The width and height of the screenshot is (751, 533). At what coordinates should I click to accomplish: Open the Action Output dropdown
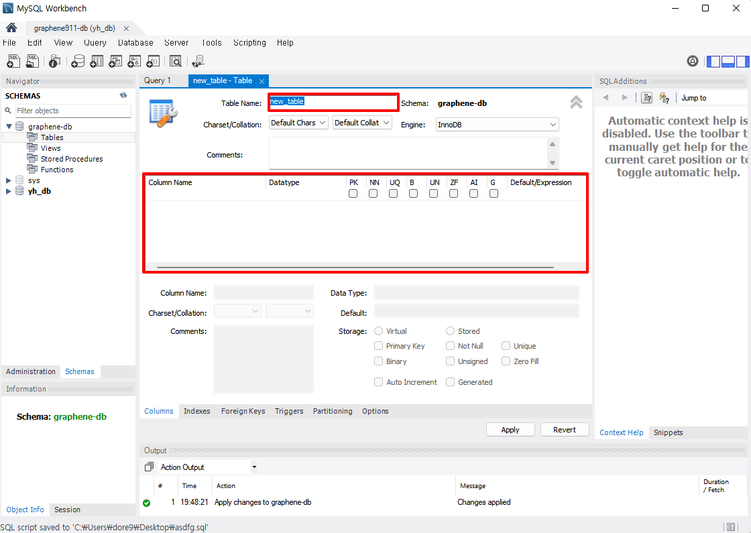[x=254, y=467]
